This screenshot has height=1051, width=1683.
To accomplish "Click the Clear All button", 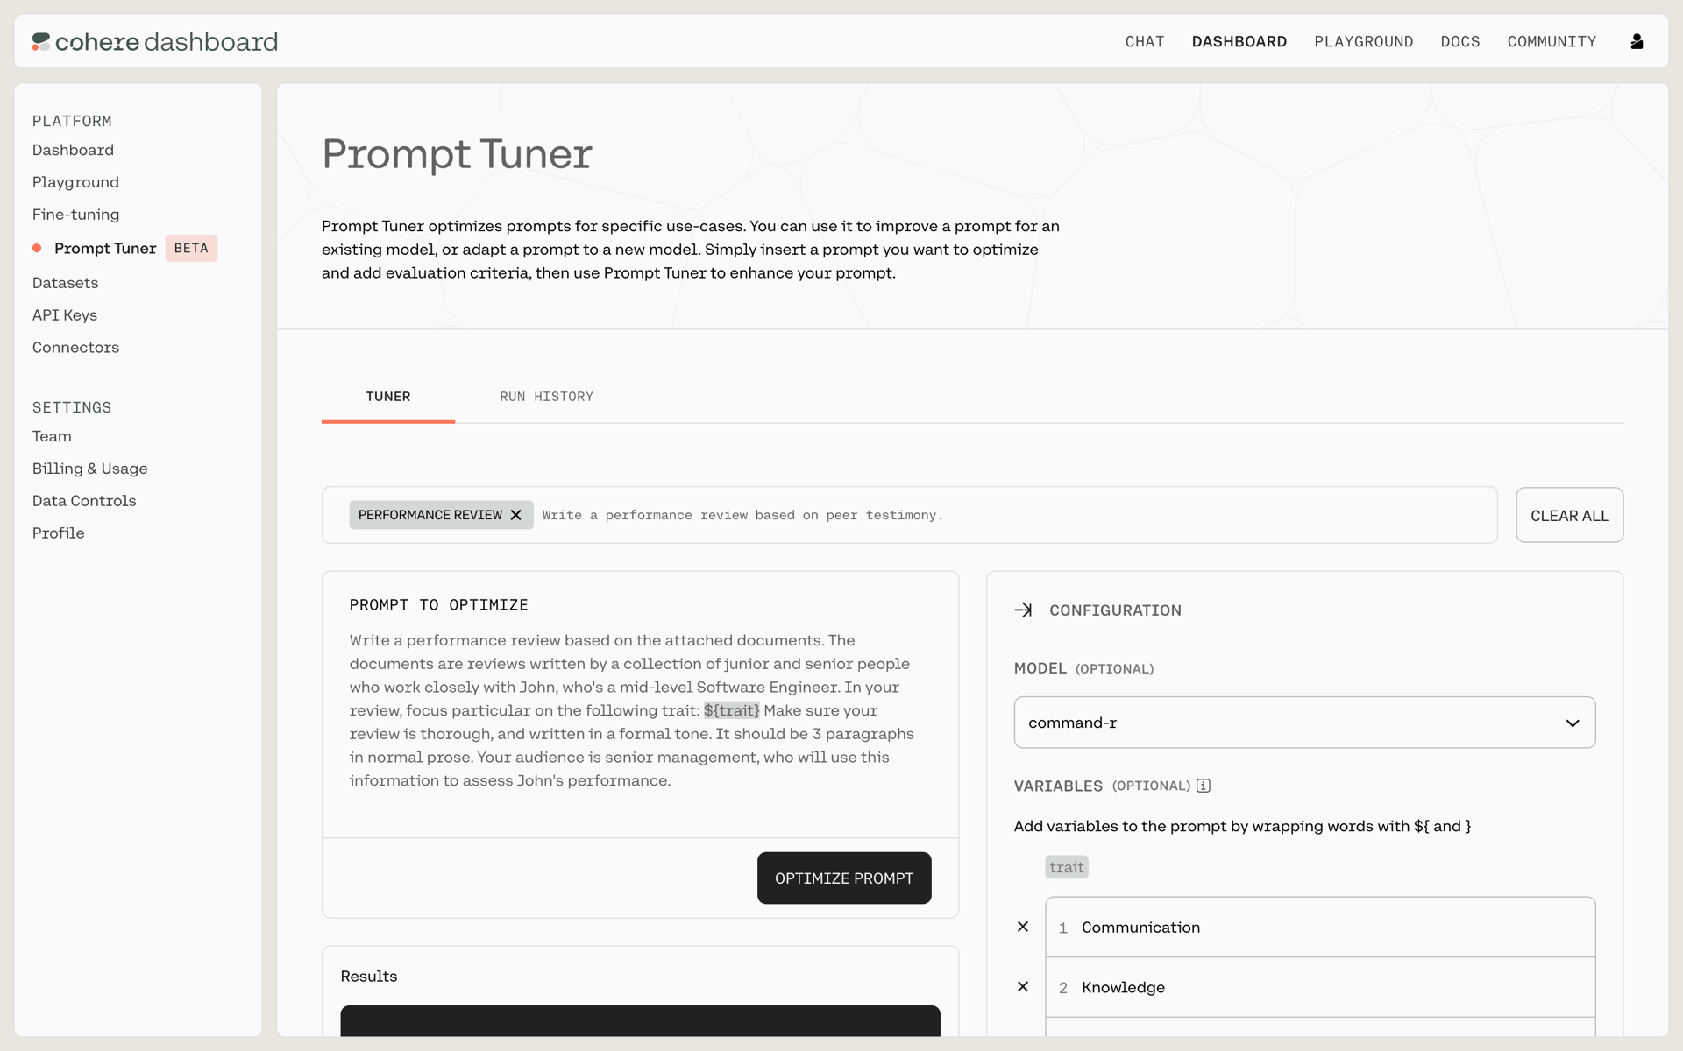I will [1569, 515].
